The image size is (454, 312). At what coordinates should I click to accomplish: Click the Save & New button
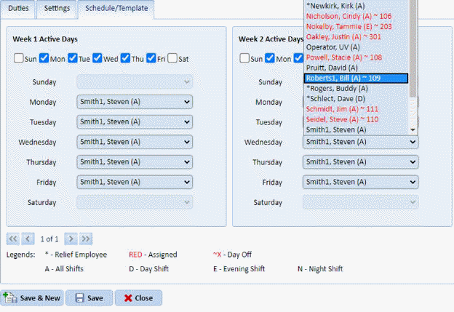[x=32, y=298]
